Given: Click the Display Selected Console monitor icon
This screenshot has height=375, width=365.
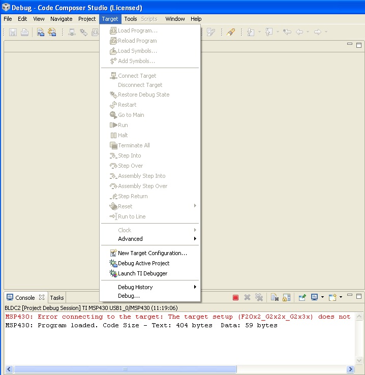Looking at the screenshot, I should point(314,297).
